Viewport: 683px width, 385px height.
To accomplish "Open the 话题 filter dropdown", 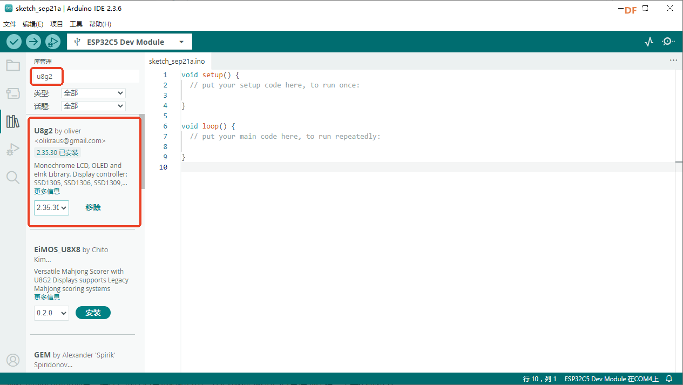I will pyautogui.click(x=93, y=106).
